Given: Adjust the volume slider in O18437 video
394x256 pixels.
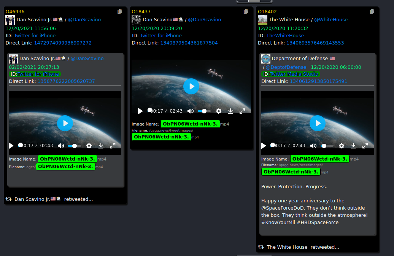Looking at the screenshot, I should (204, 111).
